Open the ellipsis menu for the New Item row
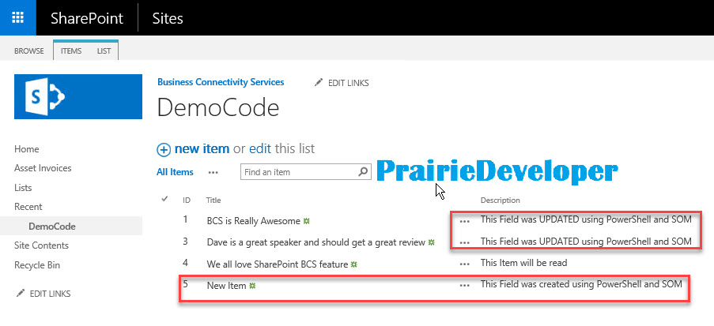 pyautogui.click(x=464, y=286)
